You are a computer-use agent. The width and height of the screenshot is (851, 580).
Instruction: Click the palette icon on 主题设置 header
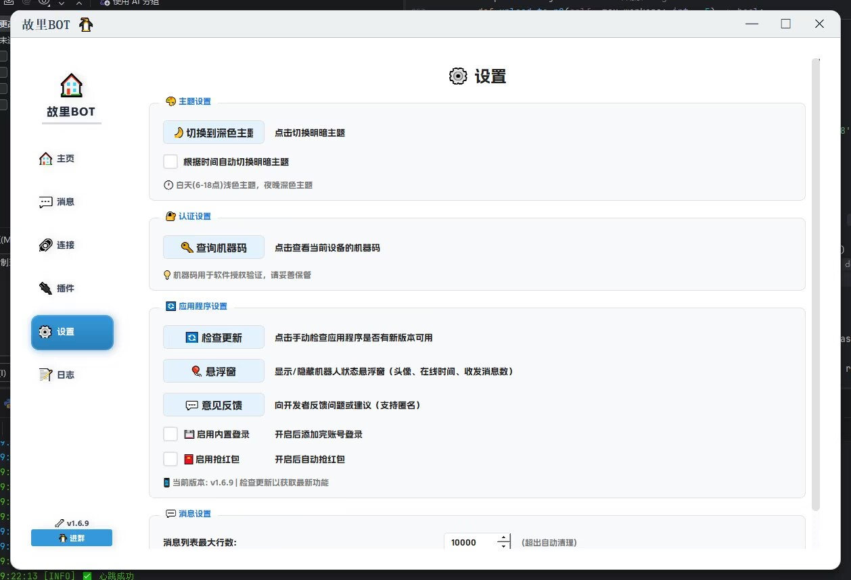point(170,101)
